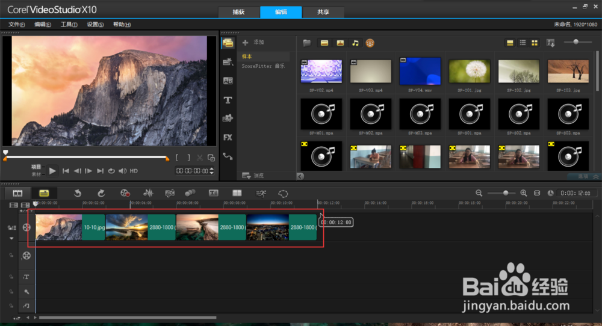Adjust timeline zoom slider
Image resolution: width=602 pixels, height=326 pixels.
501,193
